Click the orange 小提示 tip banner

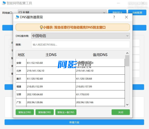73,27
